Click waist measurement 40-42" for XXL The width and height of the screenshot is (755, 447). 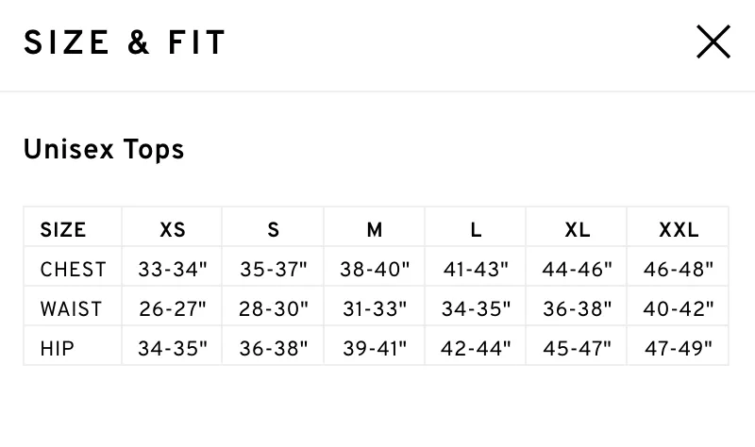(679, 309)
